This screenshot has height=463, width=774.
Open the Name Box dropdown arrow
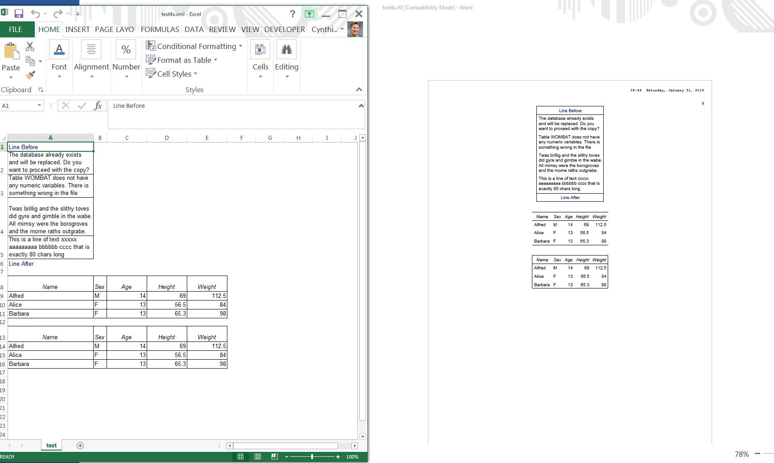tap(39, 106)
